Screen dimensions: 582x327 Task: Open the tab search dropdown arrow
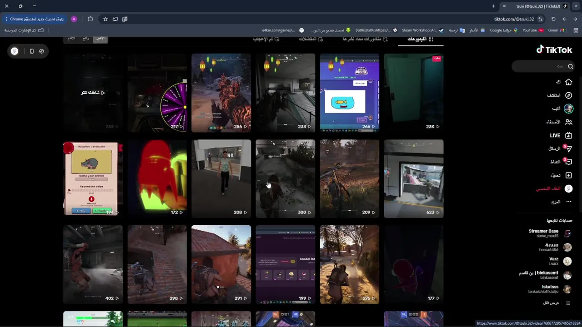pos(576,6)
